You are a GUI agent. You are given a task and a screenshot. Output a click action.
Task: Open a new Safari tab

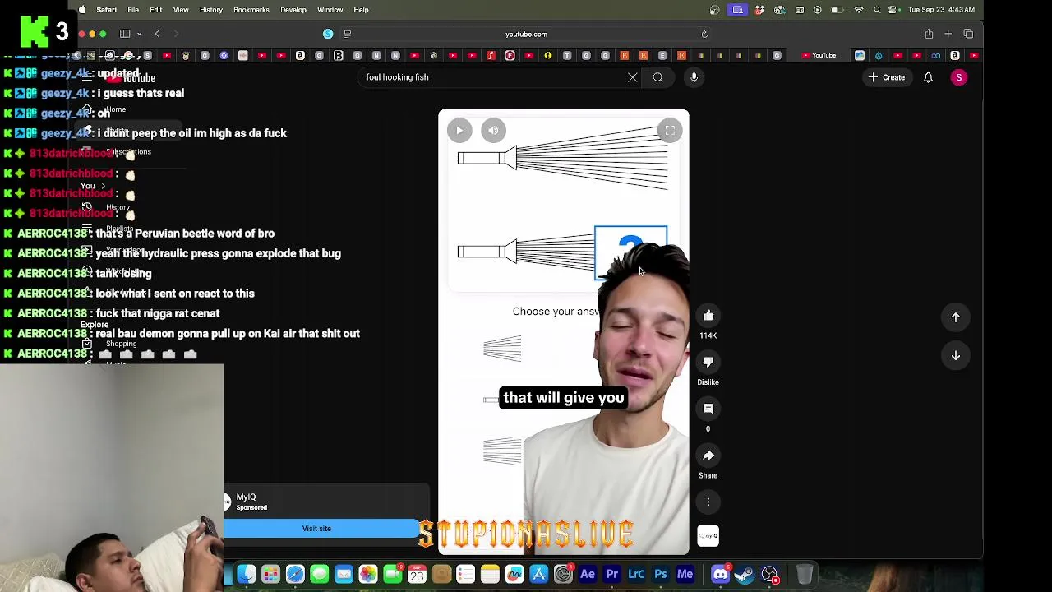point(948,34)
